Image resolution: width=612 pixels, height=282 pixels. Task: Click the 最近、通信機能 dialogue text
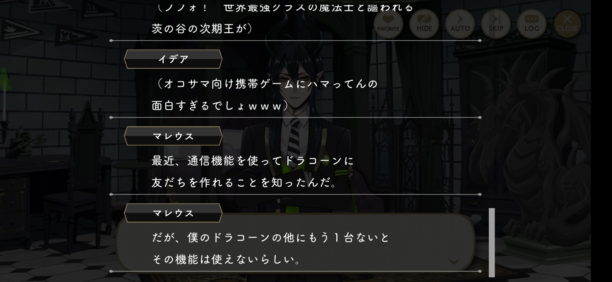(x=253, y=161)
